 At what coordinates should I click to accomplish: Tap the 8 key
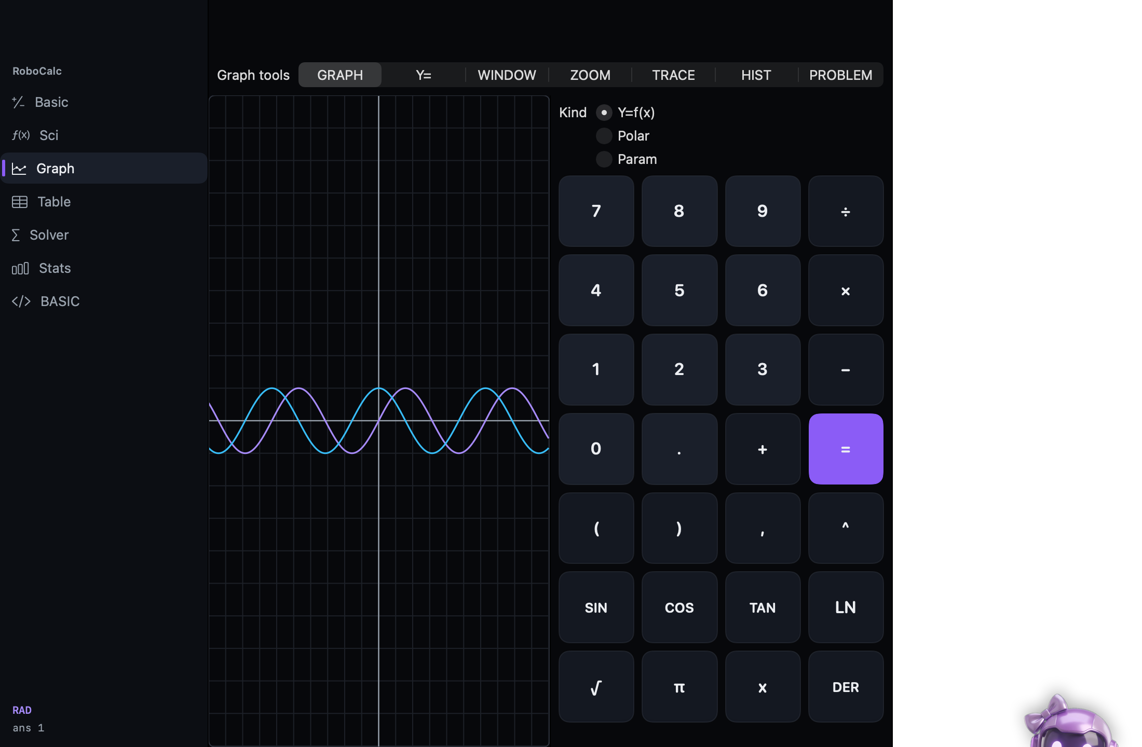(679, 211)
